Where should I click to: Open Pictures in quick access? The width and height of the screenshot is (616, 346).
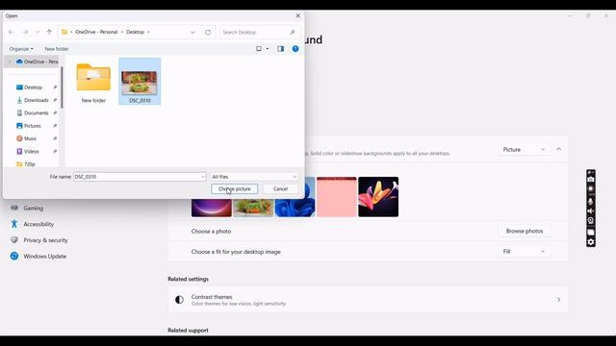click(32, 126)
